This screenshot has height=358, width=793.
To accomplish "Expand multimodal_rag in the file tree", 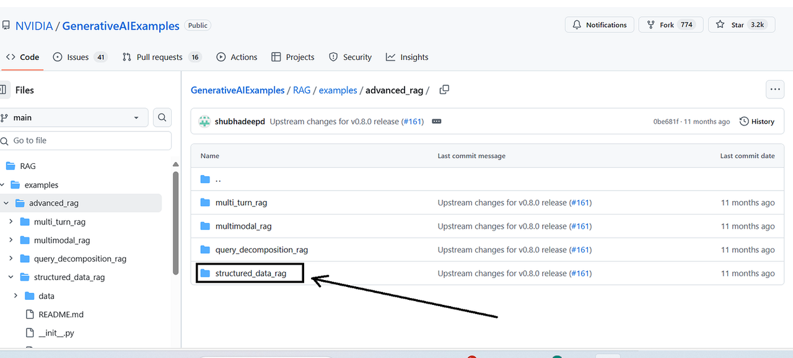I will [x=11, y=240].
